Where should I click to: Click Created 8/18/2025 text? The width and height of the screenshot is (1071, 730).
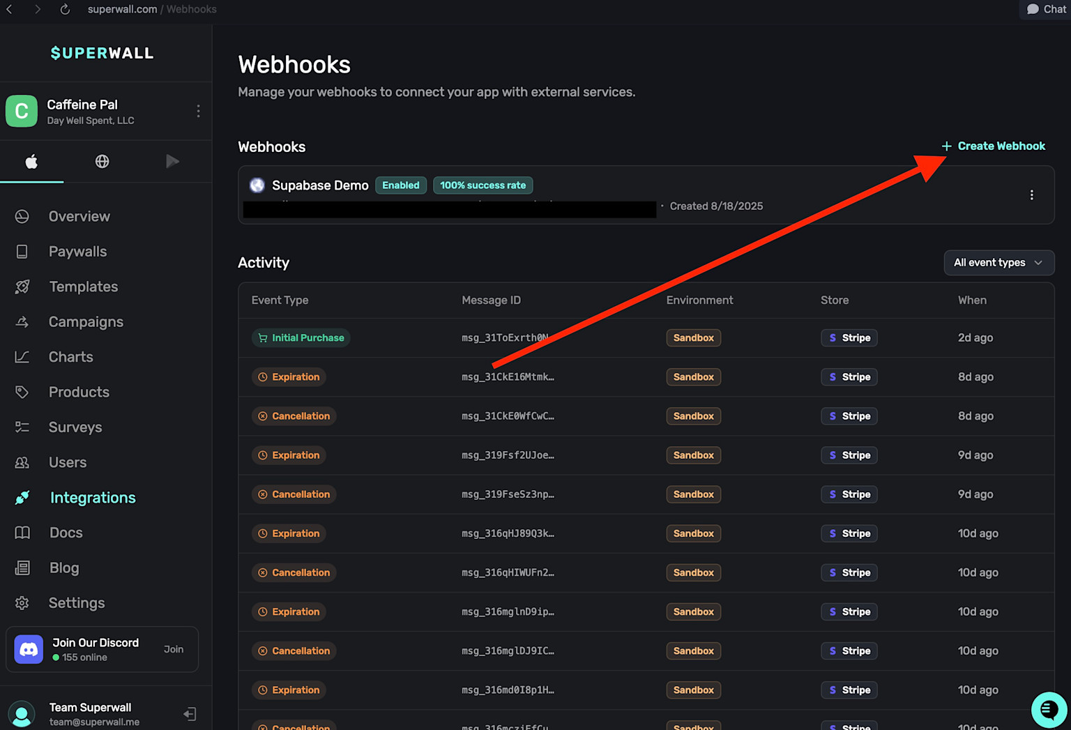pos(716,206)
